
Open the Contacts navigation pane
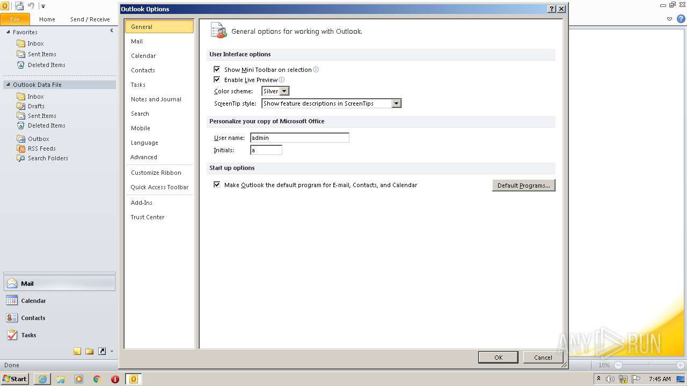click(x=60, y=318)
